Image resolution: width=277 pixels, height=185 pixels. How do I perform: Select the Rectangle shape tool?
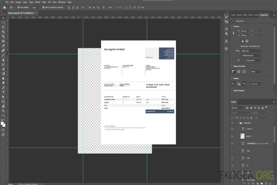click(x=3, y=101)
